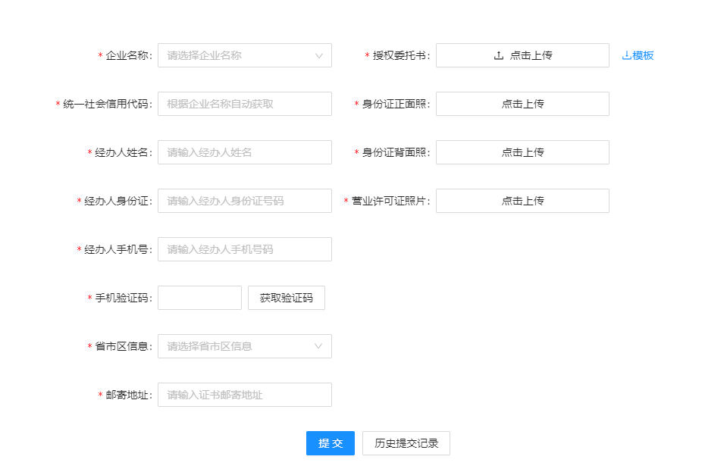705x472 pixels.
Task: Click the upload arrow icon for 授权委托书
Action: pos(498,55)
